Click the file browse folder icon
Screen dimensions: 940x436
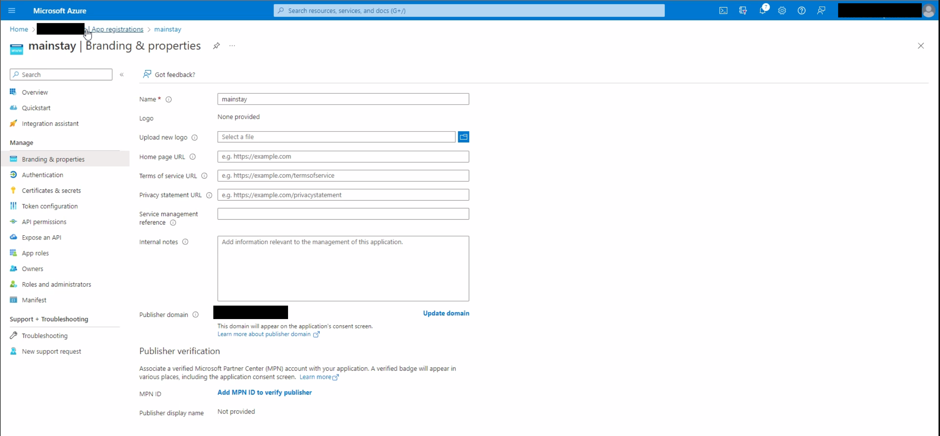click(464, 137)
